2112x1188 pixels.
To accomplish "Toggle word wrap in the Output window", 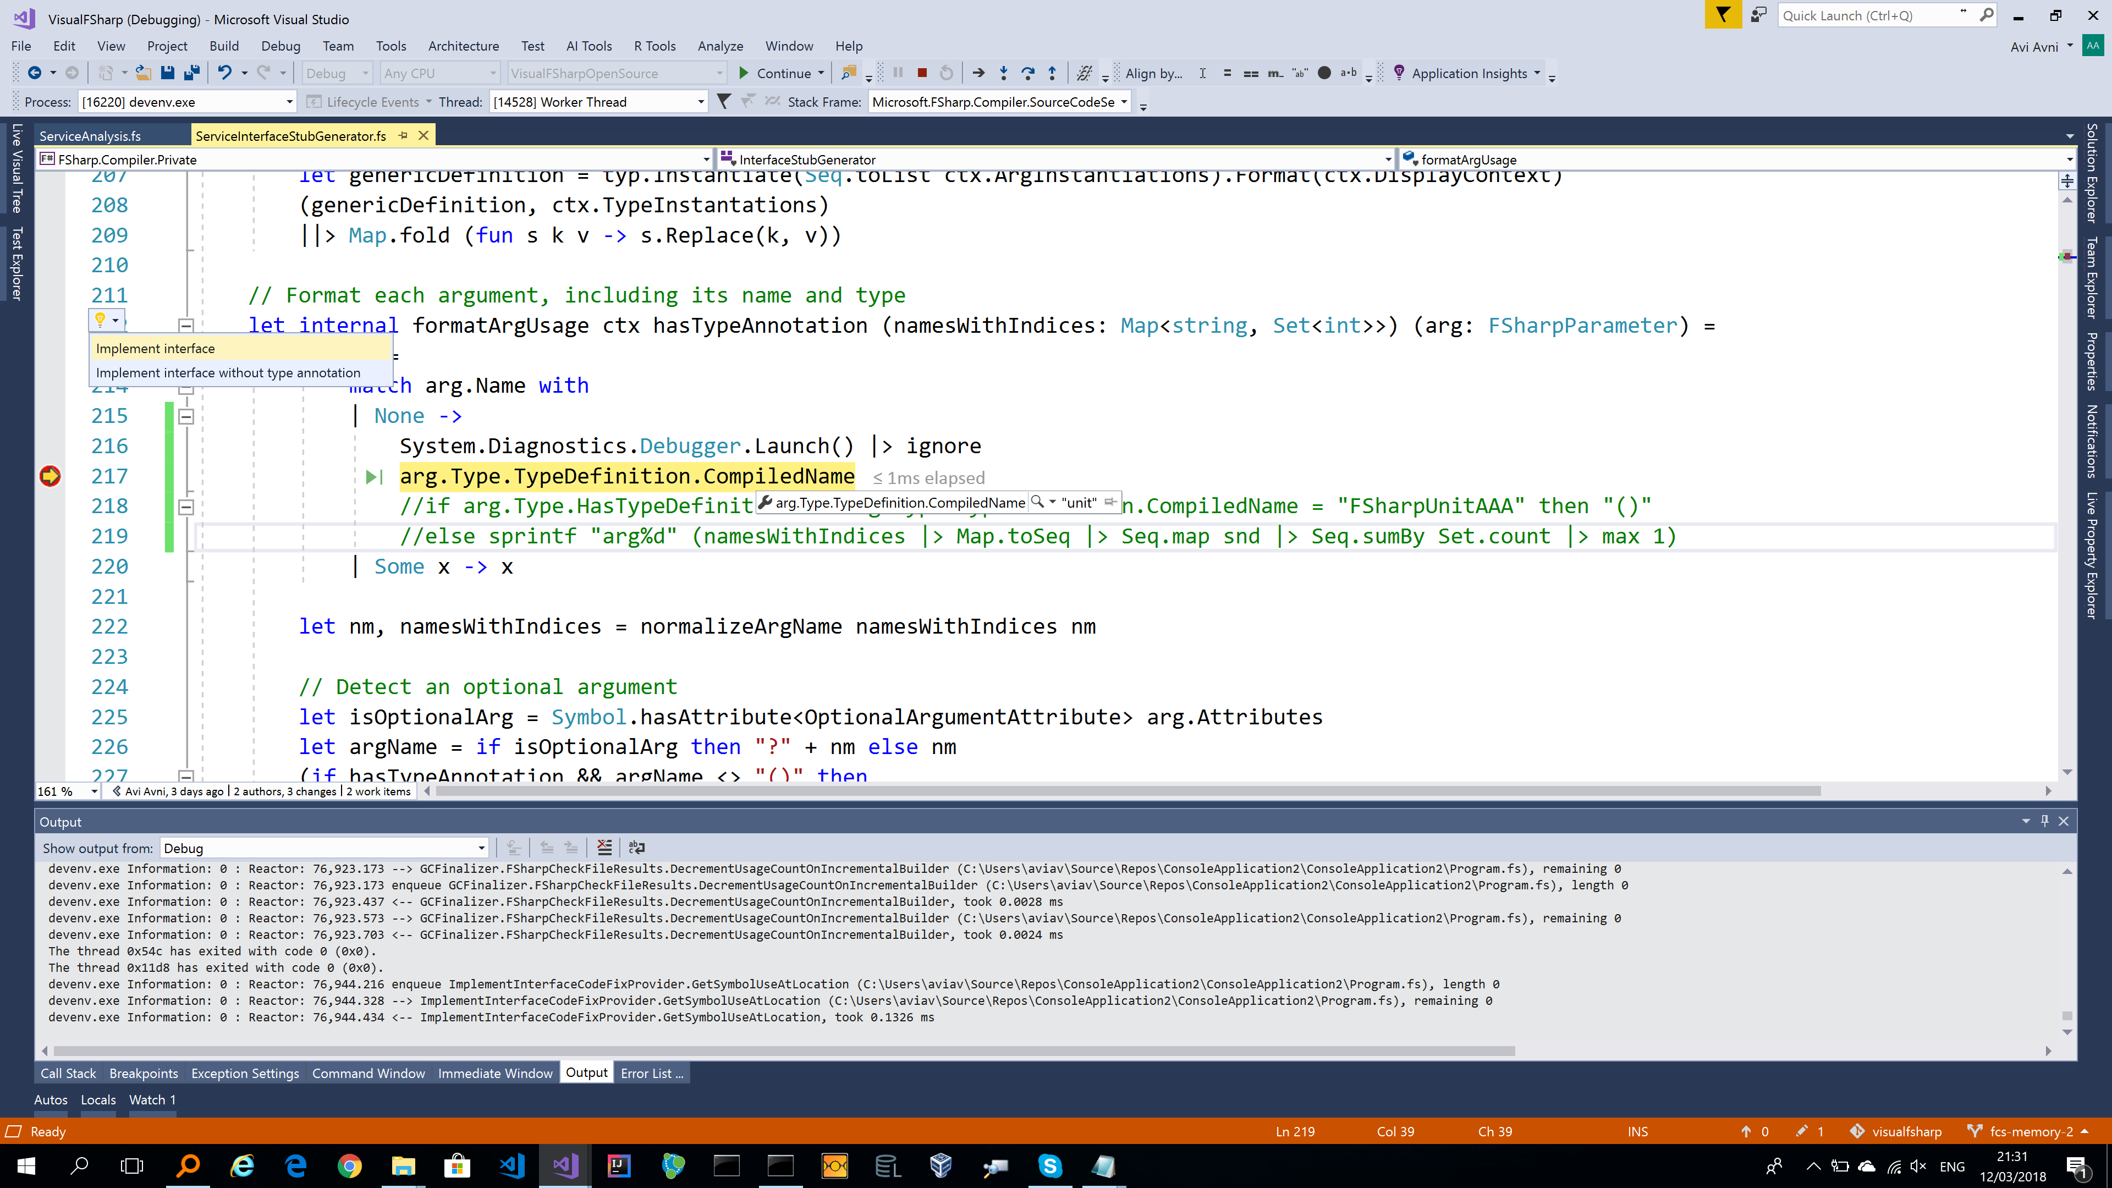I will pos(636,848).
